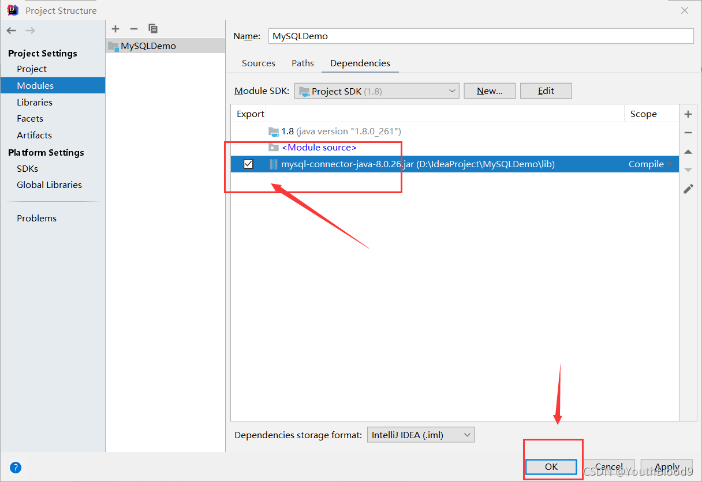Click the back navigation arrow

click(12, 31)
